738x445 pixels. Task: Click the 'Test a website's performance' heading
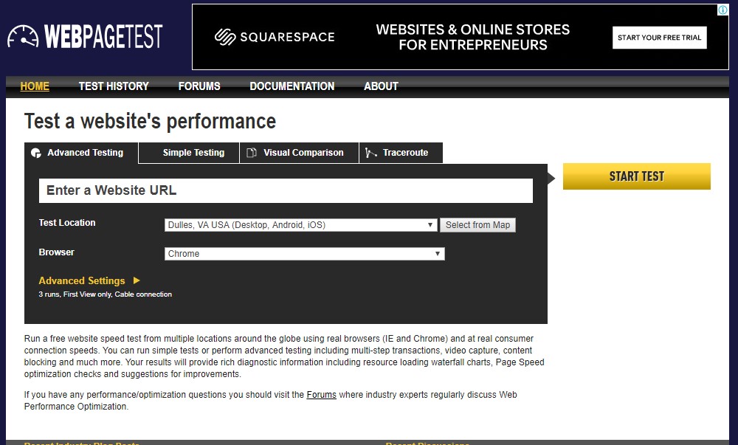(x=150, y=121)
